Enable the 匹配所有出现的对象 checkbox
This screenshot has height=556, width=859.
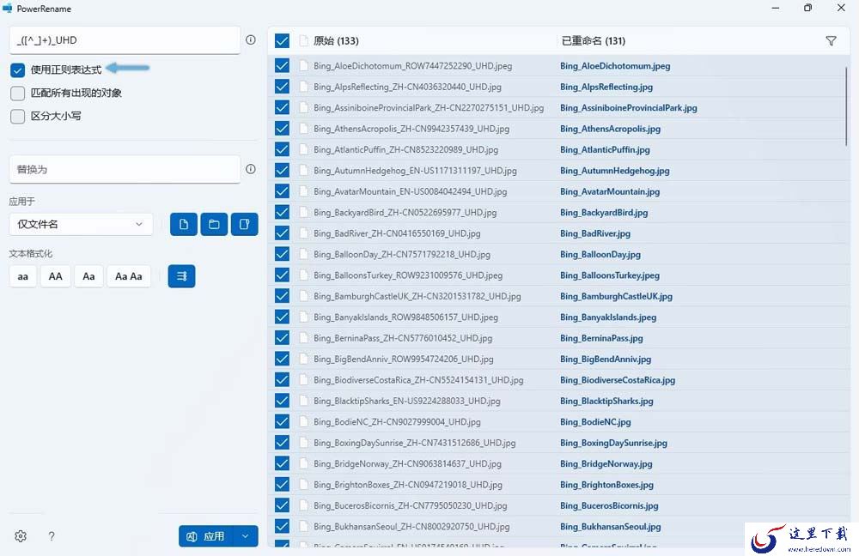coord(17,93)
